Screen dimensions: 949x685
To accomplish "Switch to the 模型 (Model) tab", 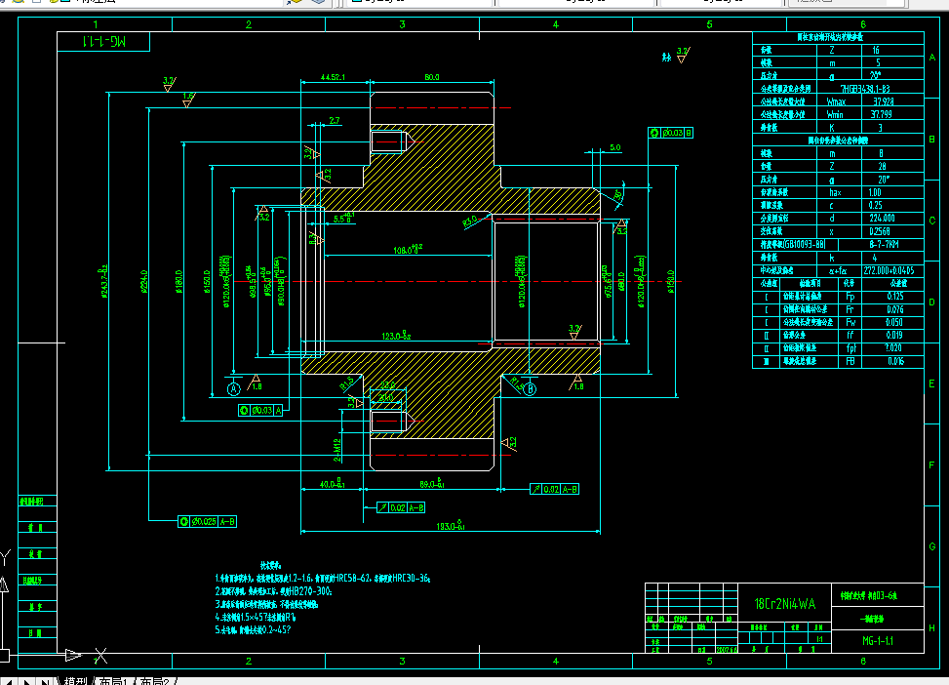I will point(77,681).
